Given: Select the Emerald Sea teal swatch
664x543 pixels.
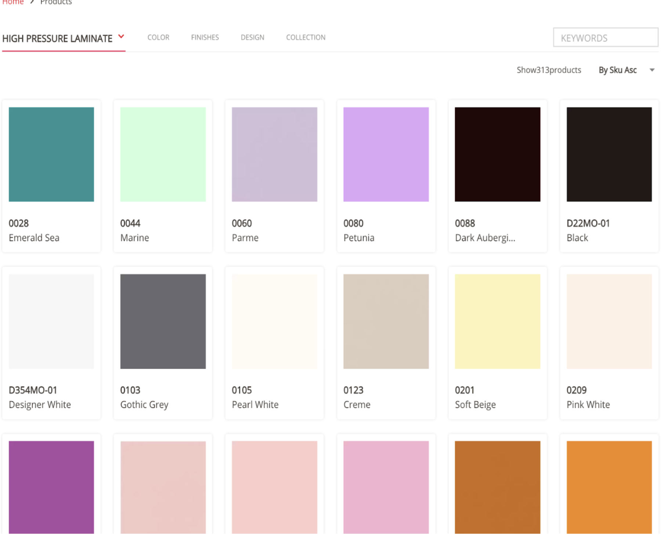Looking at the screenshot, I should tap(51, 154).
